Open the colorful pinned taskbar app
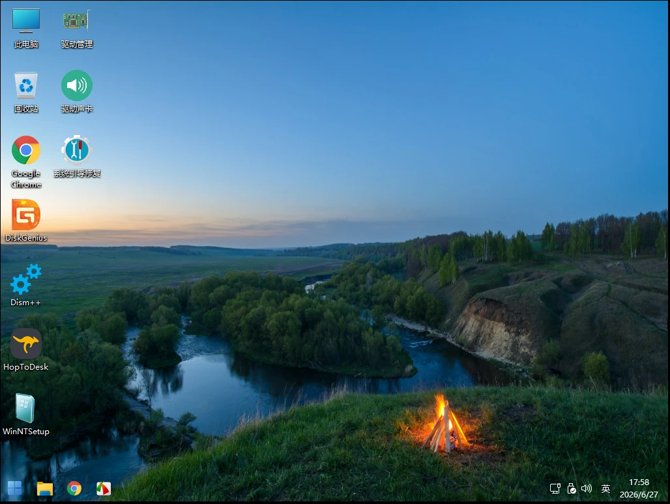 point(104,488)
